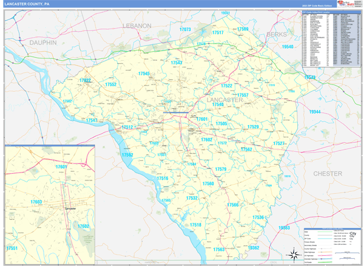This screenshot has height=266, width=364.
Task: Click ZIP code 17603 in inset map
Action: 35,202
